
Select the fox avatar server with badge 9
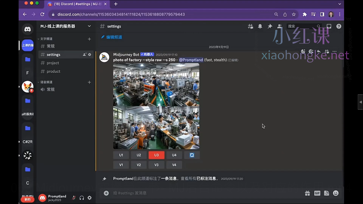point(27,87)
